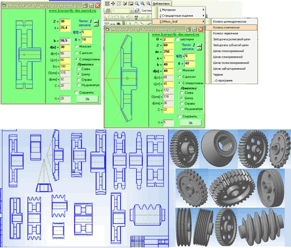Adjust Число шпонок stepper in the sprocket dialog
The height and width of the screenshot is (248, 291).
(x=96, y=23)
